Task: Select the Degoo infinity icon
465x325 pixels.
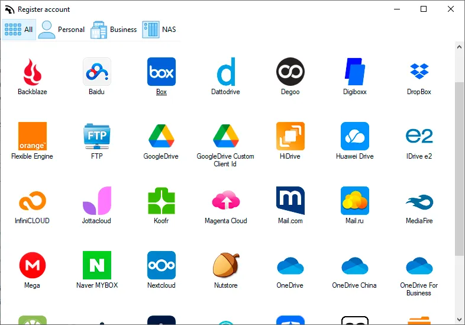Action: coord(290,72)
